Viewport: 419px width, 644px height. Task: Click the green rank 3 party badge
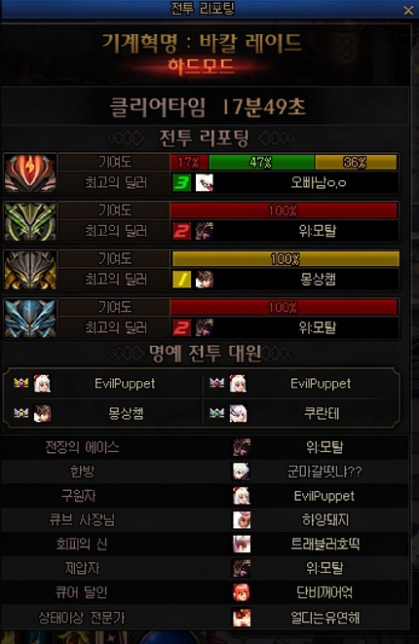(181, 183)
